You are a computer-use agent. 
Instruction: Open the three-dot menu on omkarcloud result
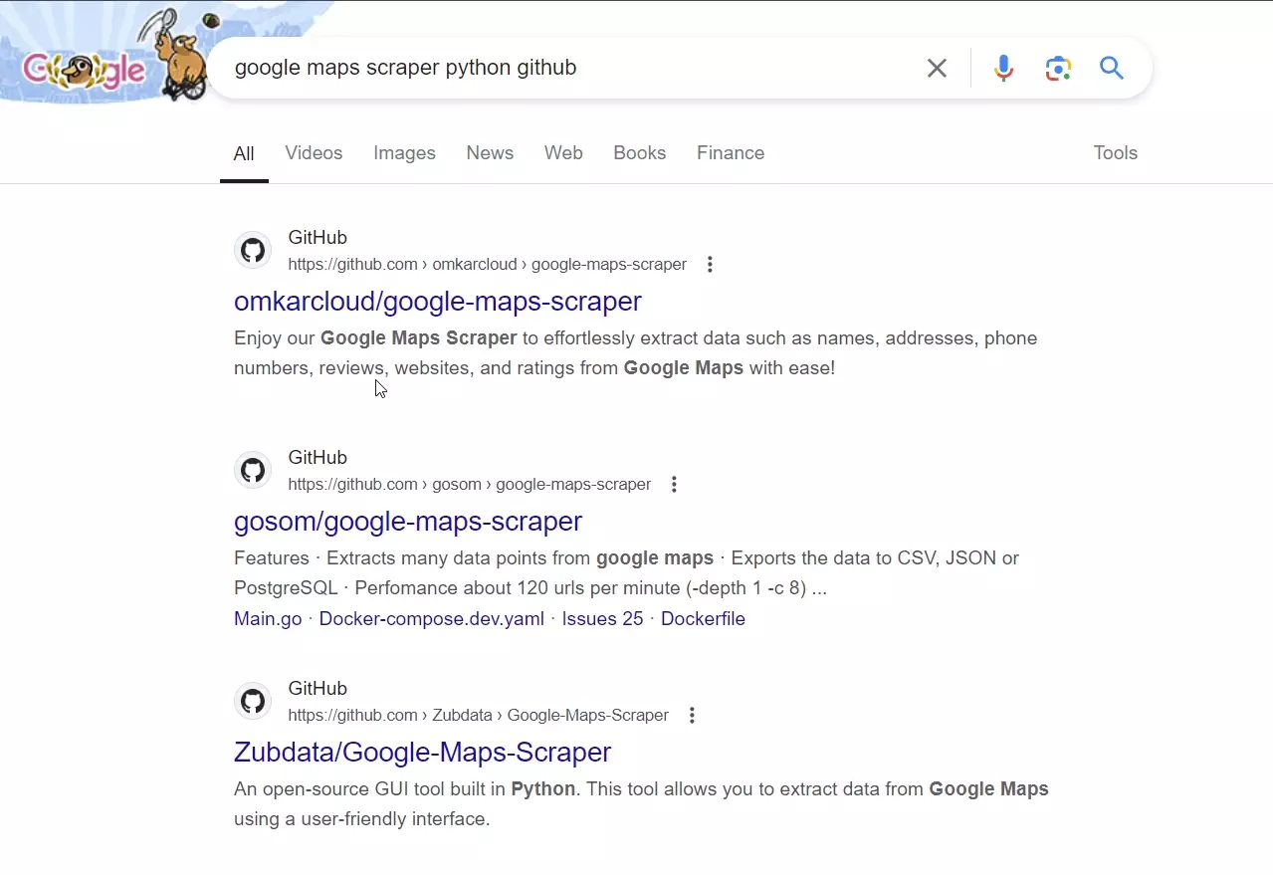coord(710,263)
